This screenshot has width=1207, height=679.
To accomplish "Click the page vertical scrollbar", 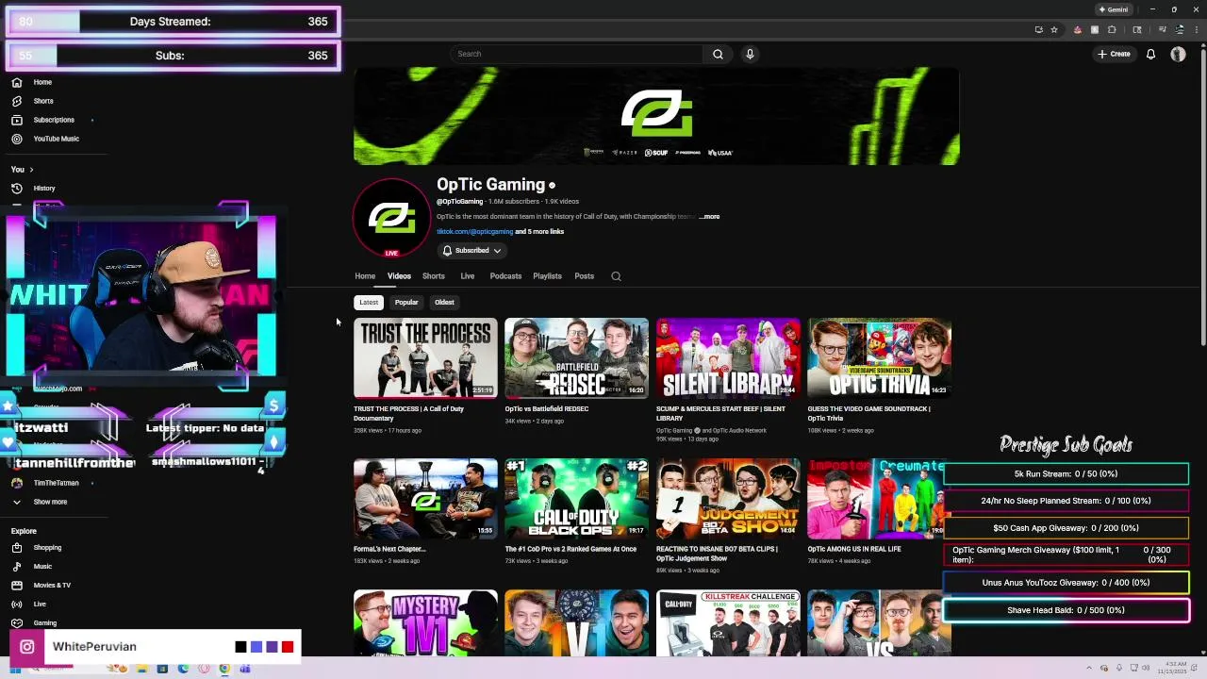I will [x=1202, y=198].
